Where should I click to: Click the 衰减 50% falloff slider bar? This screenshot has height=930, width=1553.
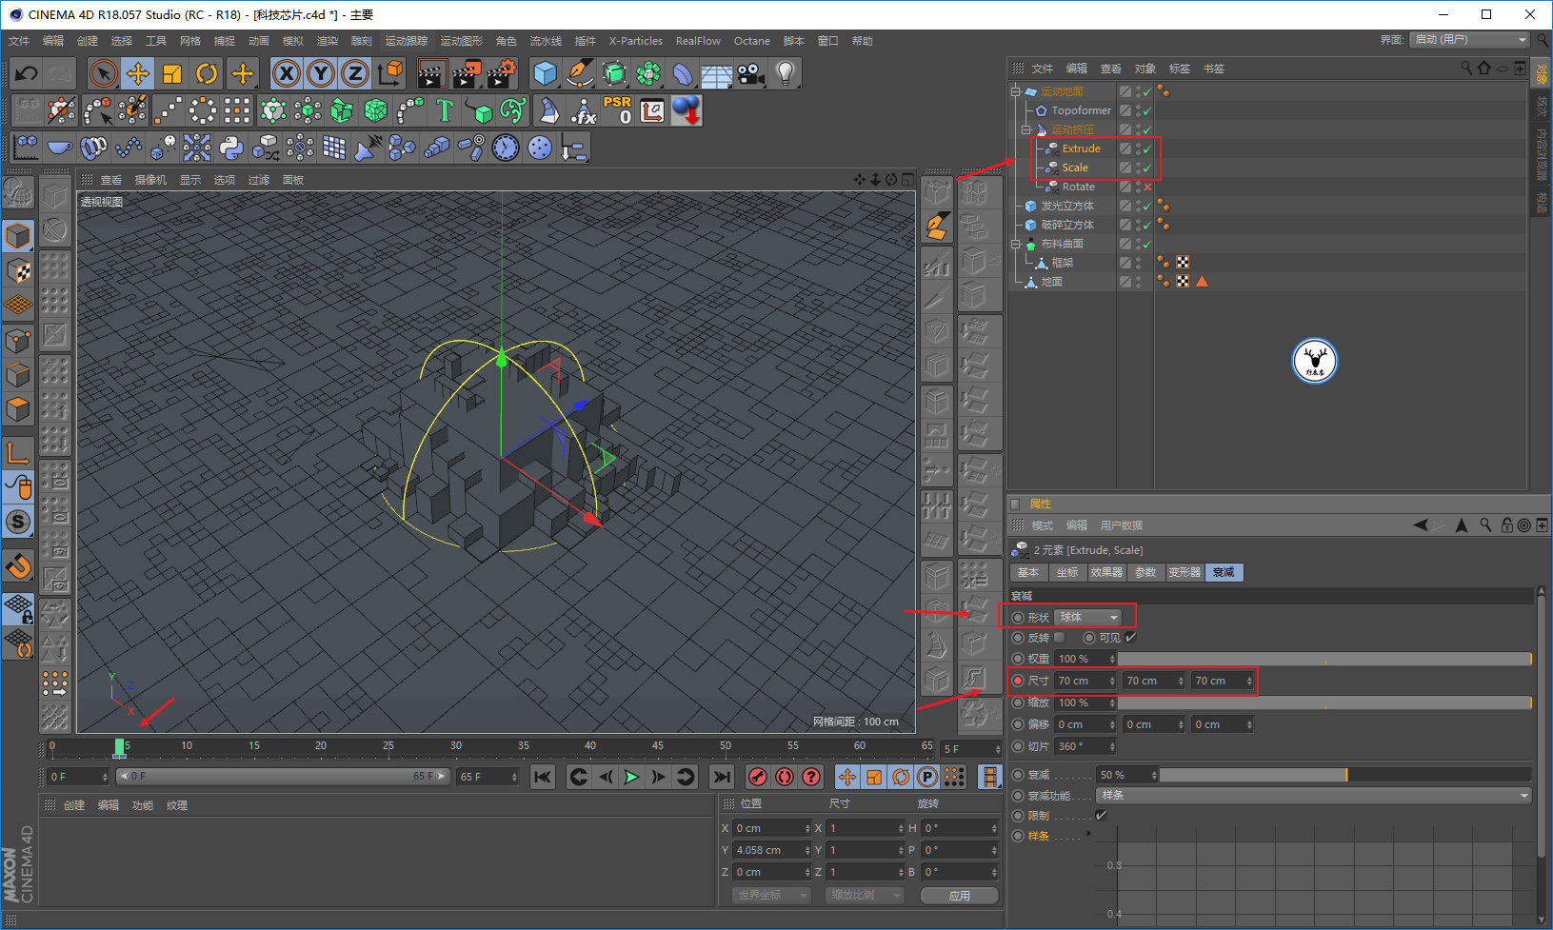point(1344,775)
